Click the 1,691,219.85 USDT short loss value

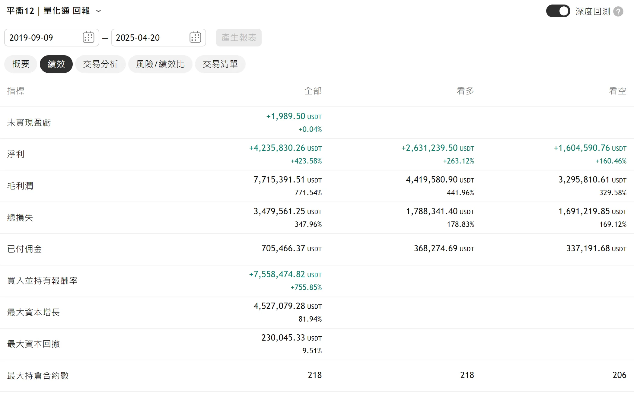[x=592, y=211]
